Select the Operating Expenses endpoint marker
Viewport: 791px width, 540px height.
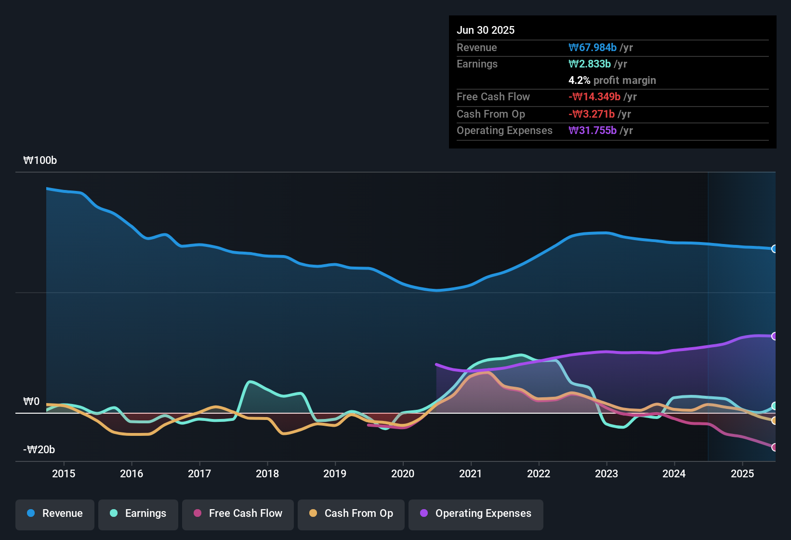click(x=775, y=336)
